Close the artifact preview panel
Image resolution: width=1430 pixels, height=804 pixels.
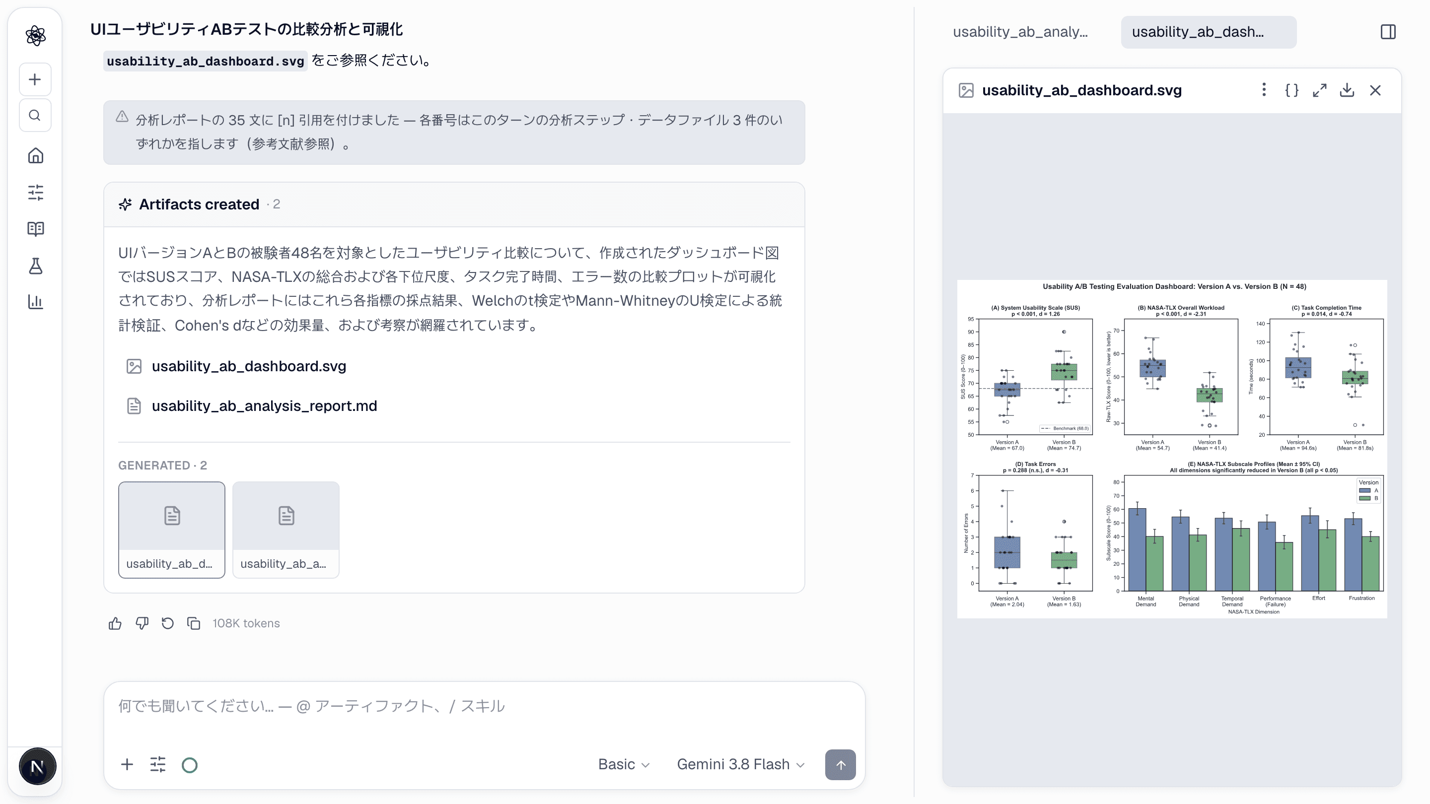[1375, 90]
